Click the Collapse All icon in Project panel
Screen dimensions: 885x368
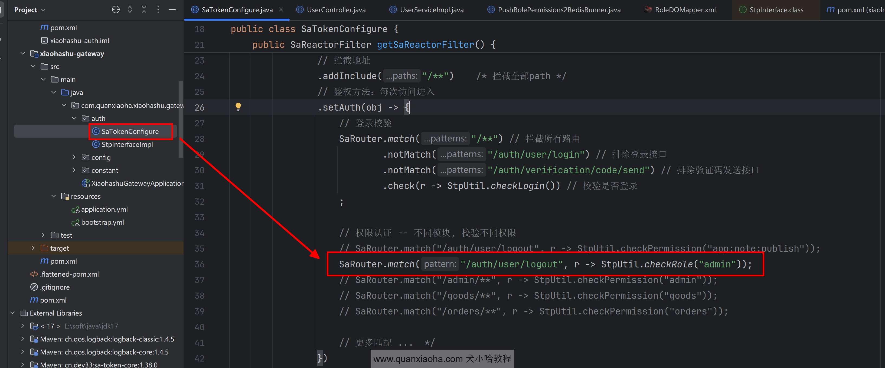(144, 10)
